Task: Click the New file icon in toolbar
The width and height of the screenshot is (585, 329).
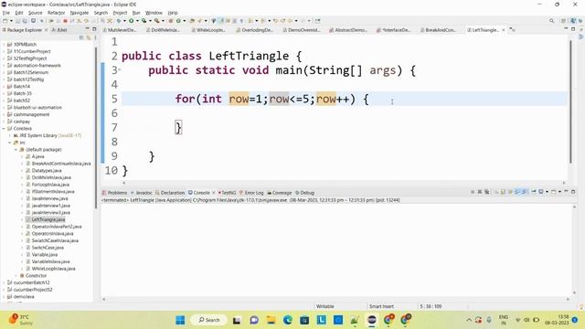Action: point(5,21)
